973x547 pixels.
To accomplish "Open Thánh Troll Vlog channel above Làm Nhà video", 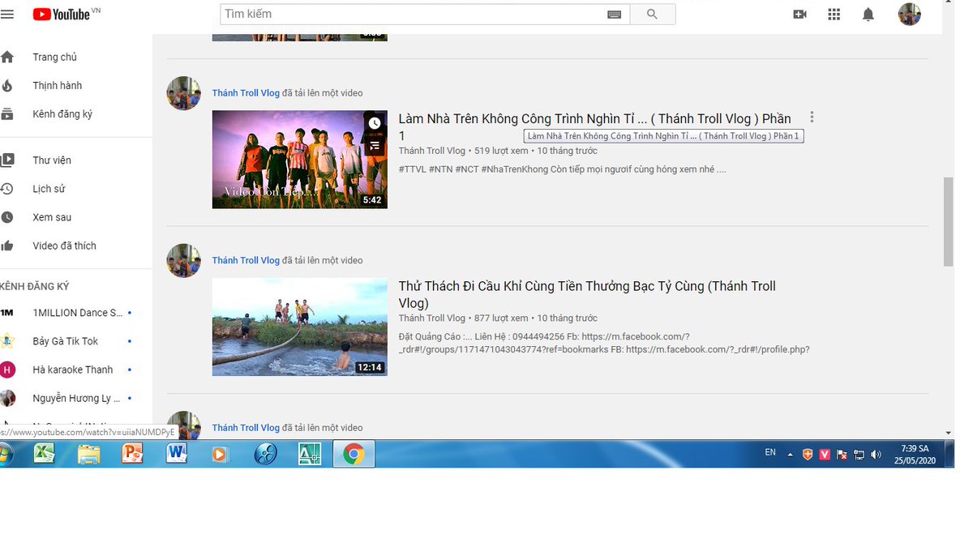I will pos(246,93).
